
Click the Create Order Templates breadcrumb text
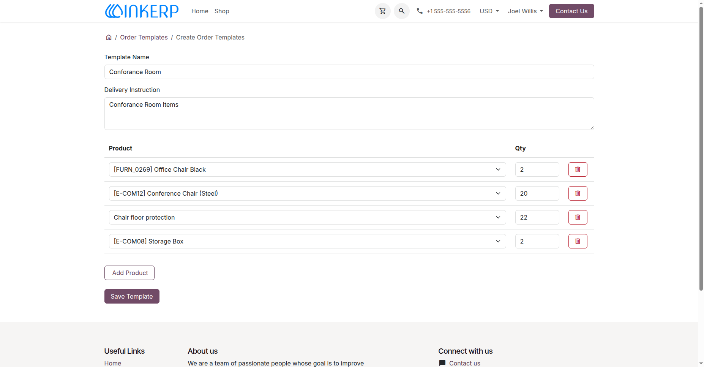(210, 37)
